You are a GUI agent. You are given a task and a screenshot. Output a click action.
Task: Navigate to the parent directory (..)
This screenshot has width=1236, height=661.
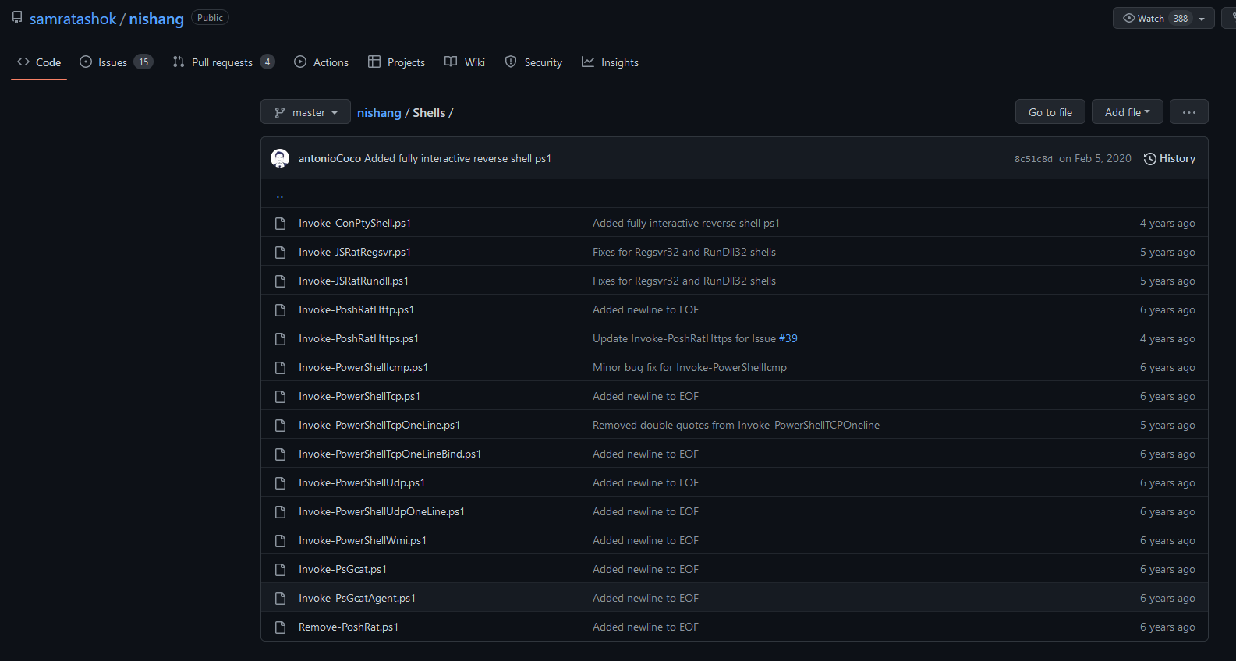280,195
